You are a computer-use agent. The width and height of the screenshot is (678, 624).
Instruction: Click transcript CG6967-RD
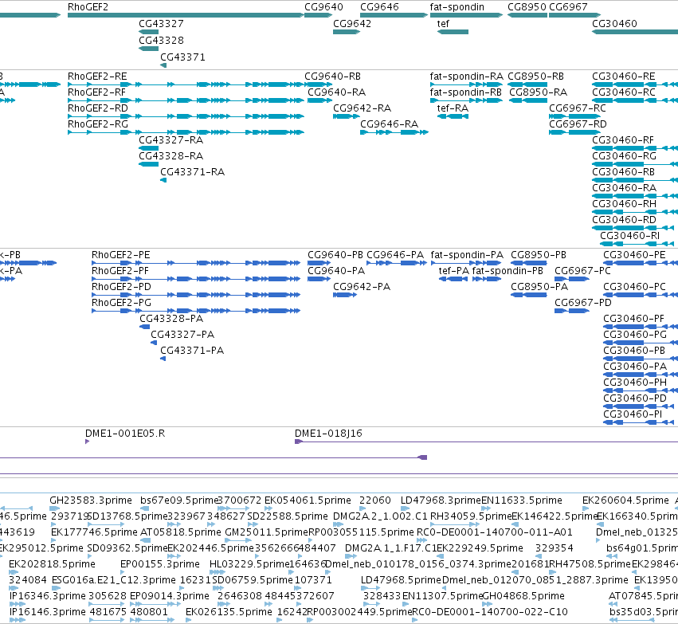coord(578,124)
